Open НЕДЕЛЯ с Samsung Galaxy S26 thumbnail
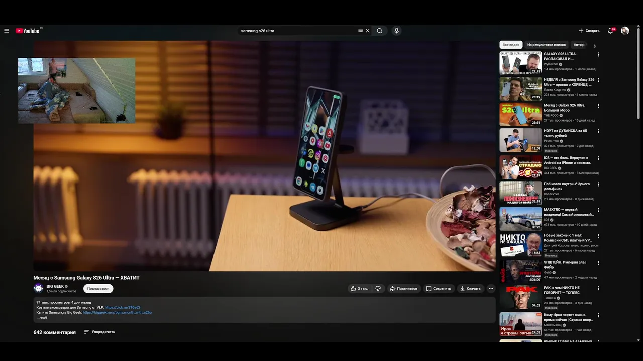The image size is (643, 361). (x=520, y=88)
